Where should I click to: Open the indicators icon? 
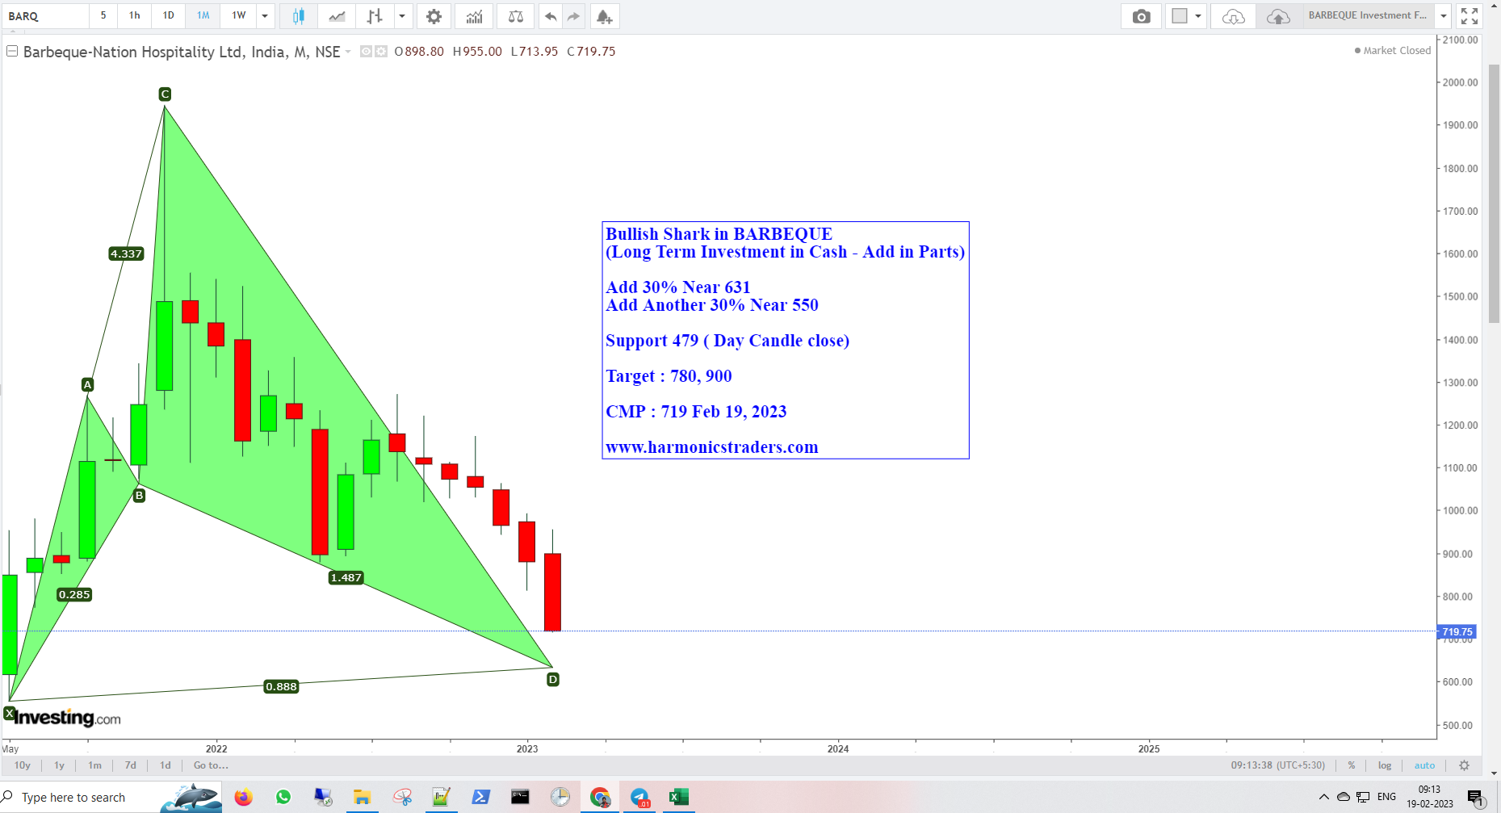[x=474, y=16]
